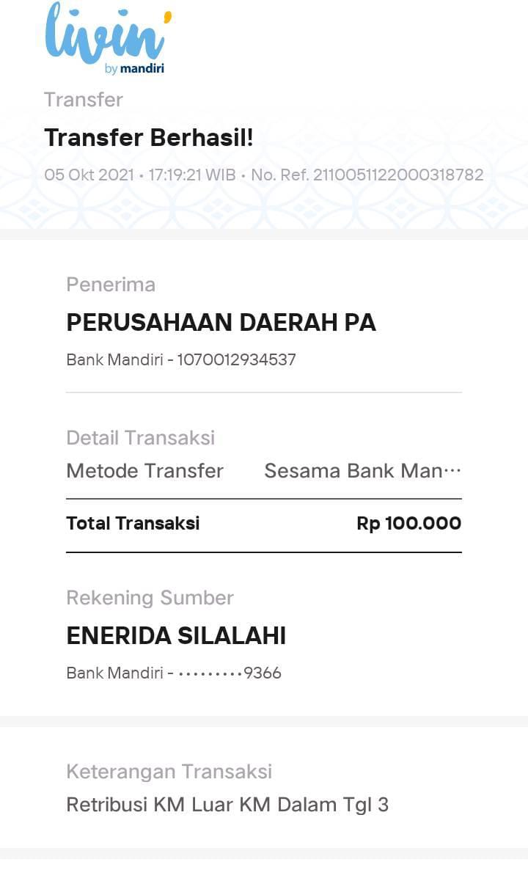Select the "Transfer" header label
Image resolution: width=528 pixels, height=892 pixels.
(x=84, y=100)
